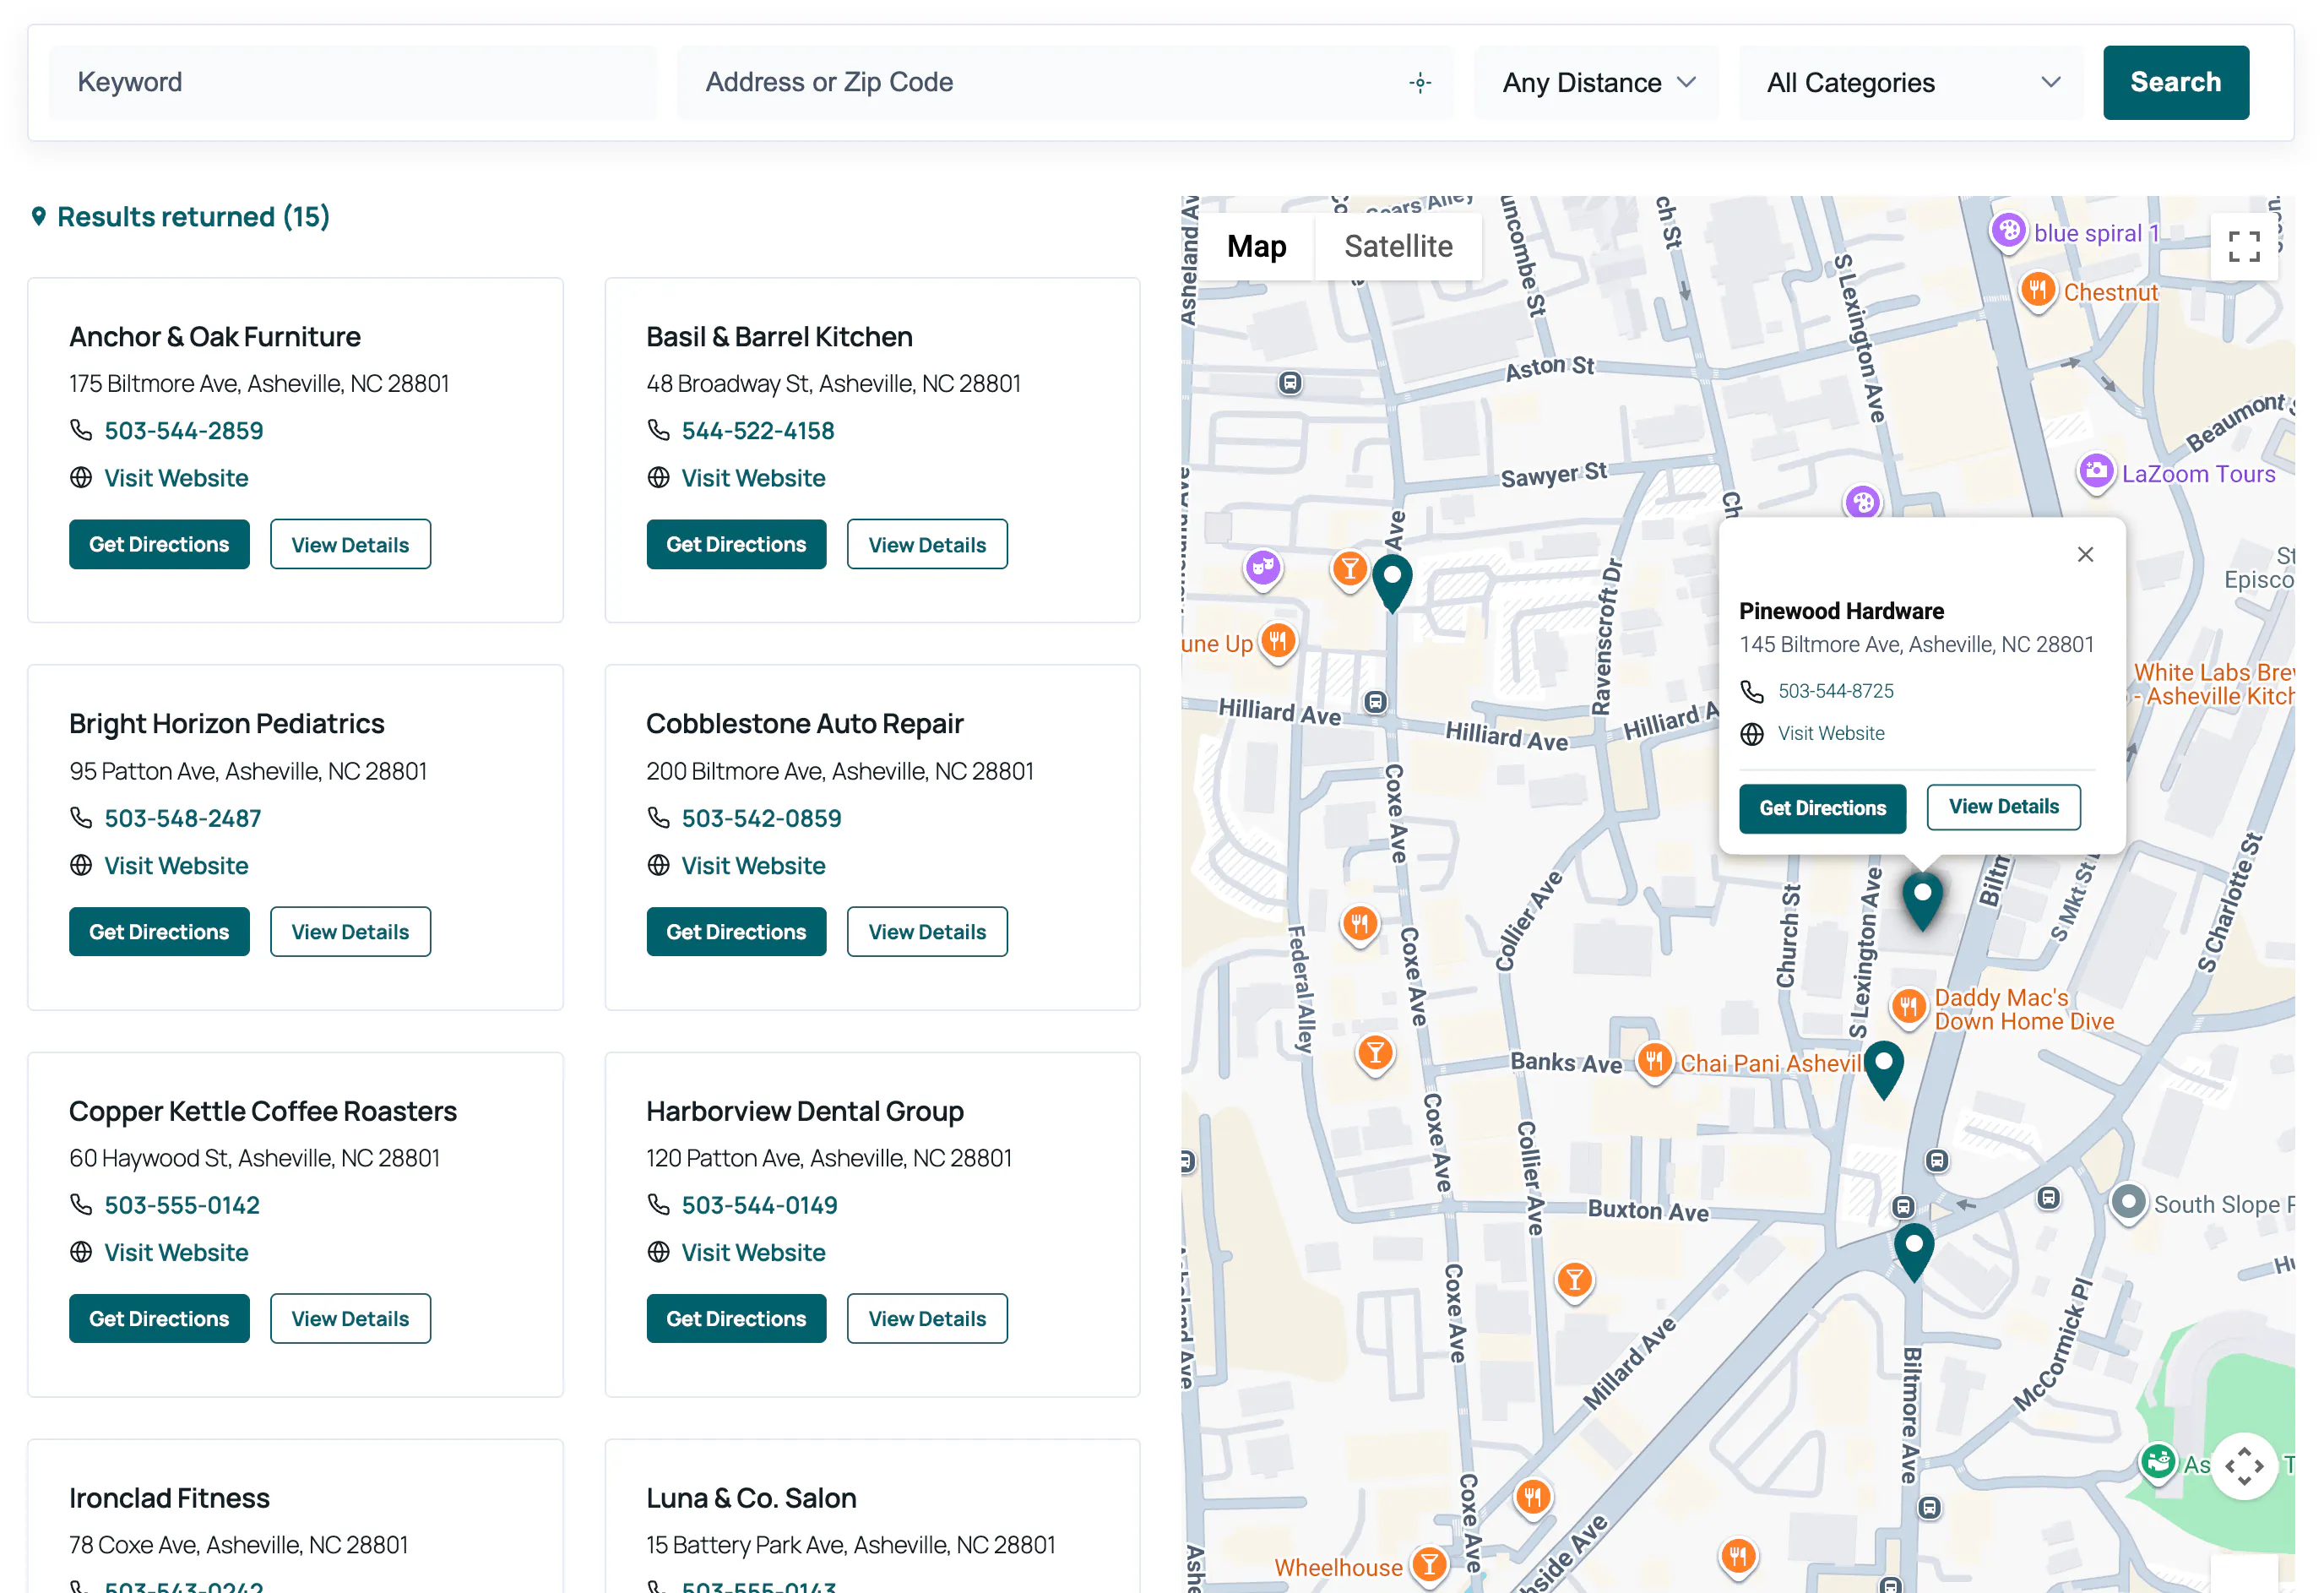Get Directions to Cobblestone Auto Repair
The image size is (2324, 1593).
[736, 932]
